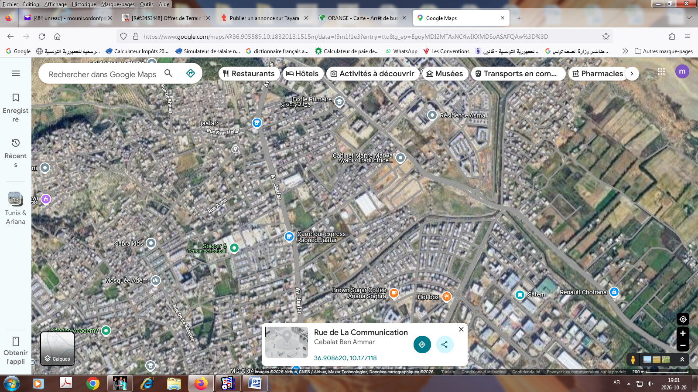Click the Hot box restaurant marker
This screenshot has height=392, width=698.
coord(446,297)
